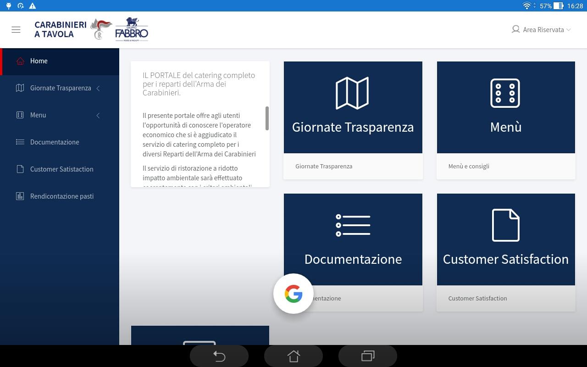Image resolution: width=587 pixels, height=367 pixels.
Task: Click the dice icon on Menù tile
Action: 505,93
